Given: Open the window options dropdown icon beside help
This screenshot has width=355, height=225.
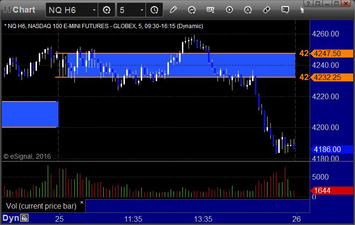Looking at the screenshot, I should (318, 3).
